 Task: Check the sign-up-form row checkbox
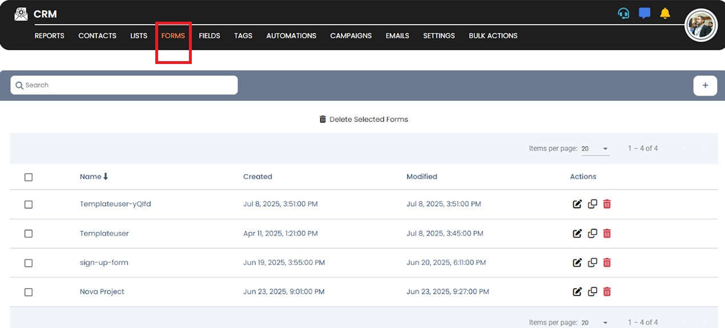(x=29, y=263)
